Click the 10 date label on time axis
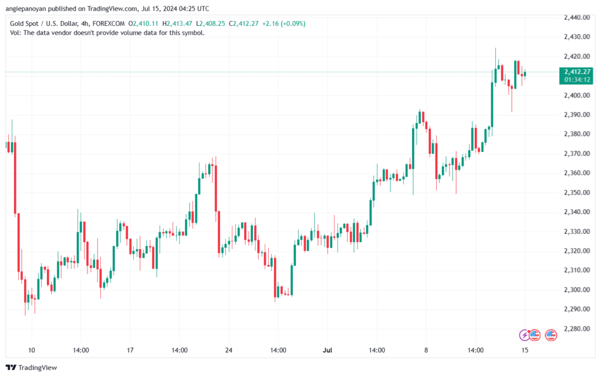Screen dimensions: 601x377 click(32, 350)
